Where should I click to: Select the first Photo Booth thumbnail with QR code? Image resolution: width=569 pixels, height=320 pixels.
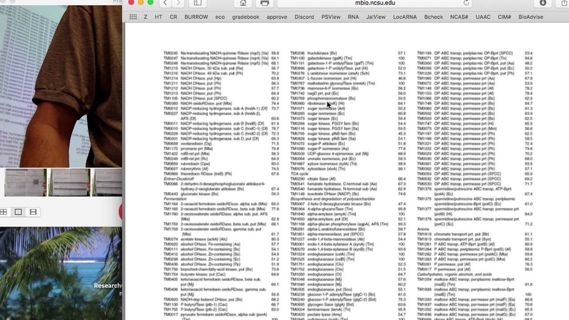(25, 182)
